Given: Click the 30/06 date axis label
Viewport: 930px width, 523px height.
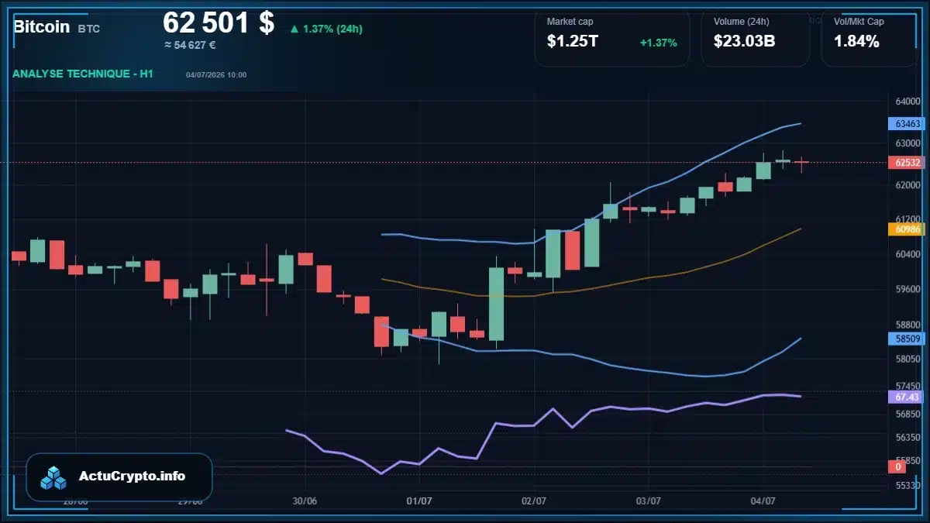Looking at the screenshot, I should point(305,501).
